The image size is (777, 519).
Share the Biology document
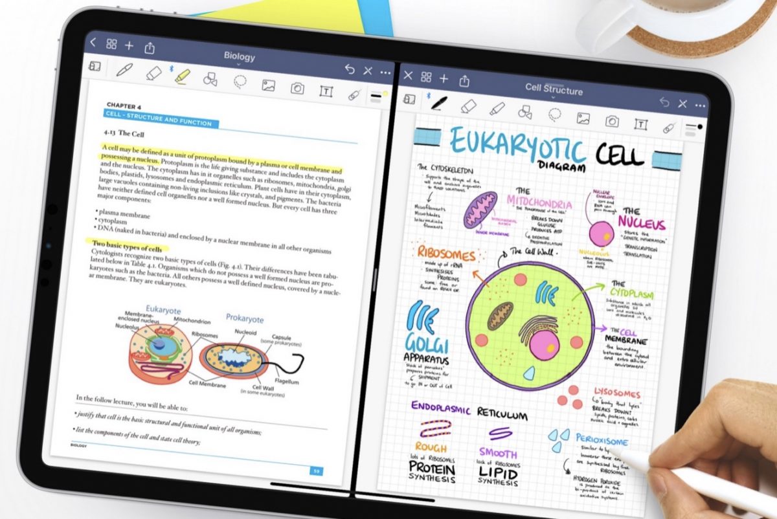[x=150, y=47]
